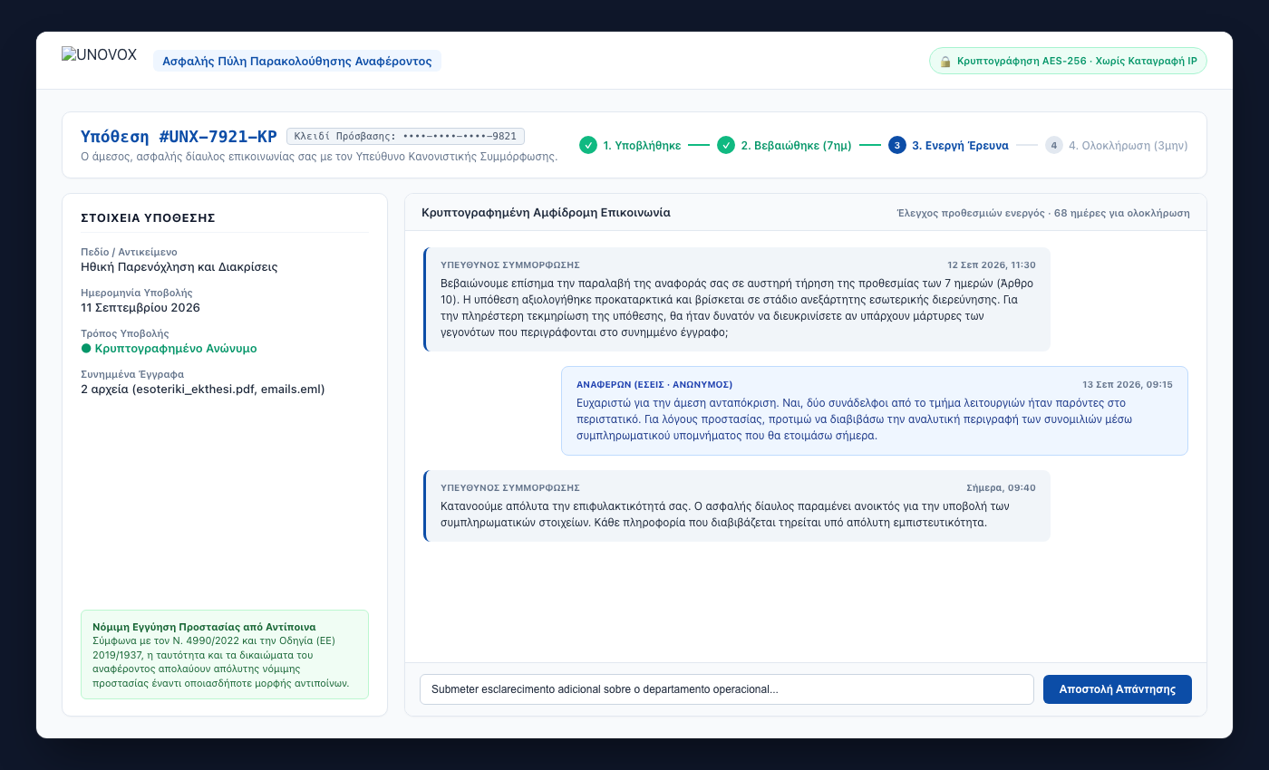Click the field label Συνημμένα Έγγραφα
This screenshot has width=1269, height=770.
click(x=132, y=374)
